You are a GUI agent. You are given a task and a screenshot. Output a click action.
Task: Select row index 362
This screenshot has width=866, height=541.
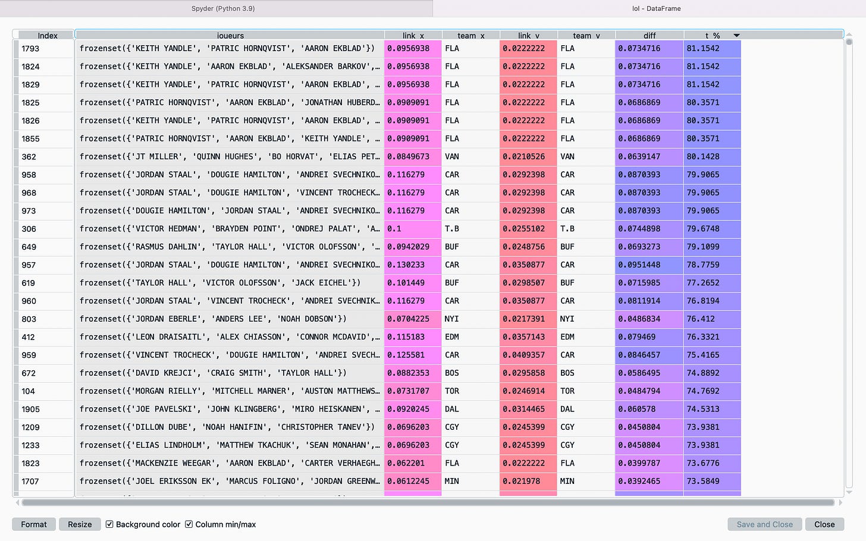pos(45,157)
